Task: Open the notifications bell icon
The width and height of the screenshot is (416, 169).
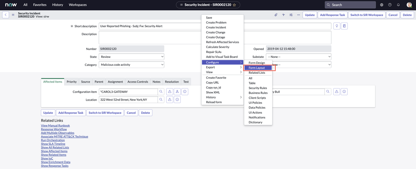Action: [398, 5]
